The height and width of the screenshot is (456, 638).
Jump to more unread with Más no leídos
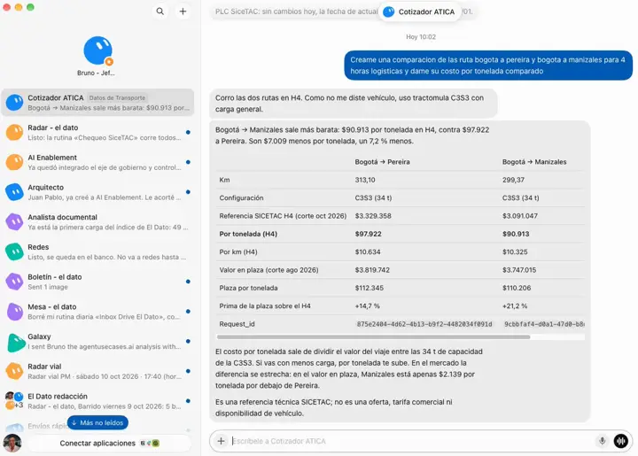coord(97,422)
